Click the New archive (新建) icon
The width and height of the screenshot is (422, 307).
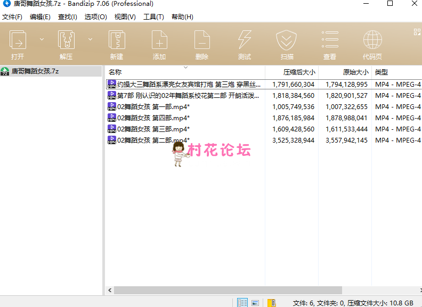pyautogui.click(x=117, y=40)
